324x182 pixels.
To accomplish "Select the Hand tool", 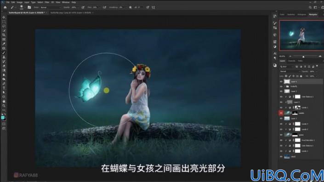I will (x=4, y=101).
